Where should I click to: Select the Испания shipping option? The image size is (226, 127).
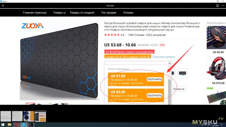click(179, 89)
